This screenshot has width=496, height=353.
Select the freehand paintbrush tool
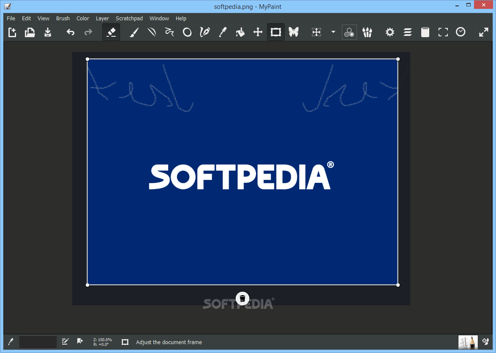coord(134,32)
